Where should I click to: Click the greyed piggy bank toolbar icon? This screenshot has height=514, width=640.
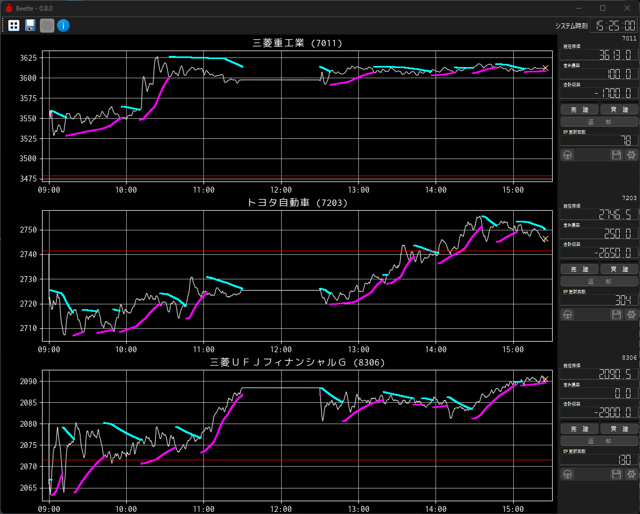tap(47, 26)
